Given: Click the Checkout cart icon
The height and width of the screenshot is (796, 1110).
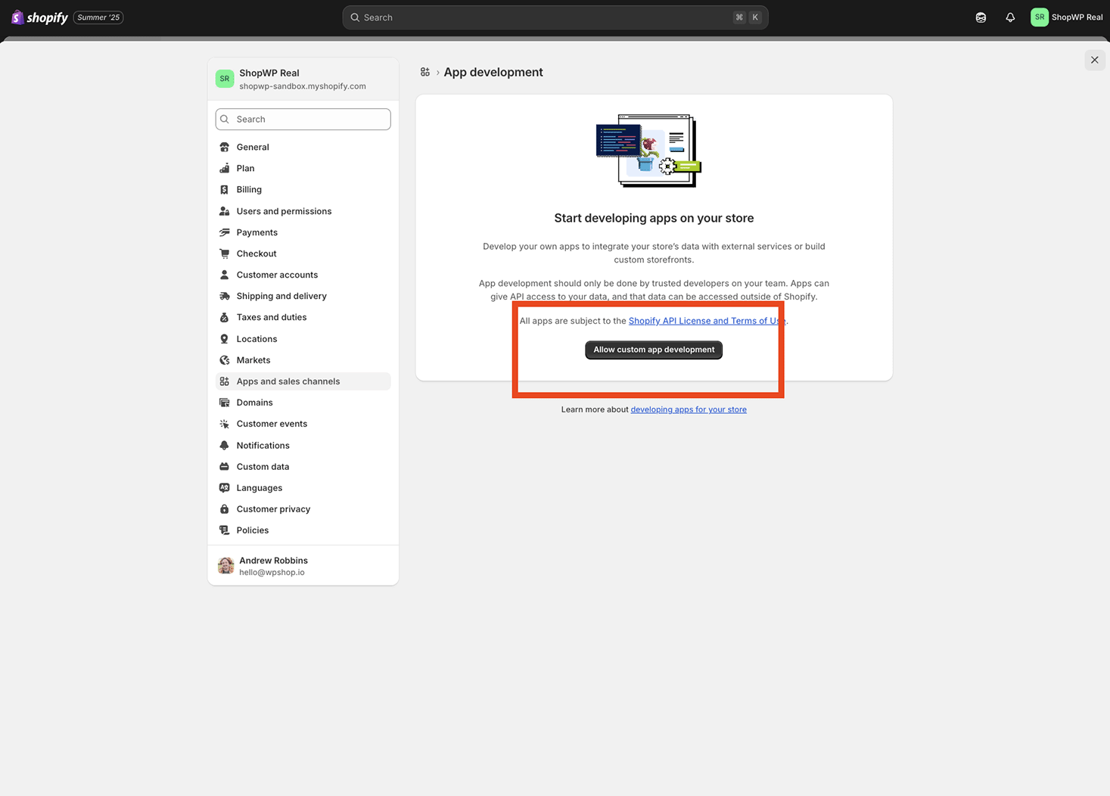Looking at the screenshot, I should [x=225, y=253].
